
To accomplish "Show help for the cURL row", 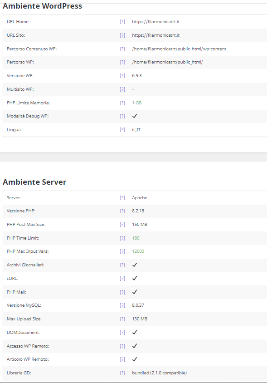I will click(x=122, y=279).
